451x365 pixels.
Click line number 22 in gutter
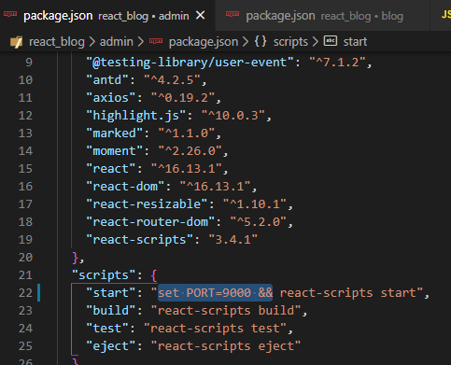(x=25, y=293)
